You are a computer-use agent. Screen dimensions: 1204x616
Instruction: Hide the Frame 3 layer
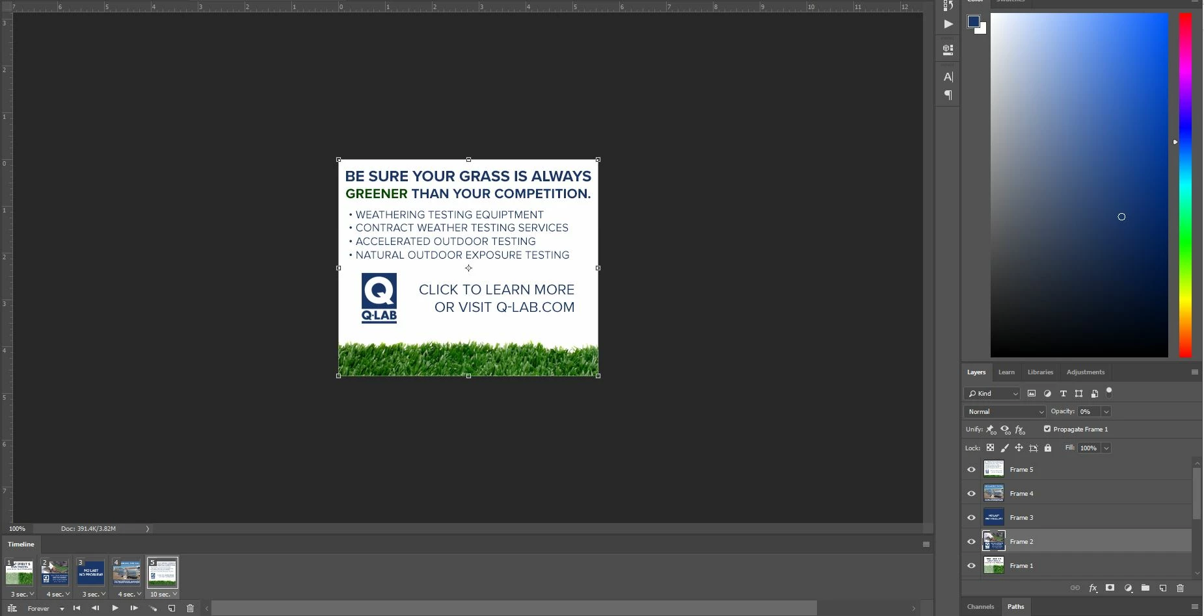(972, 518)
